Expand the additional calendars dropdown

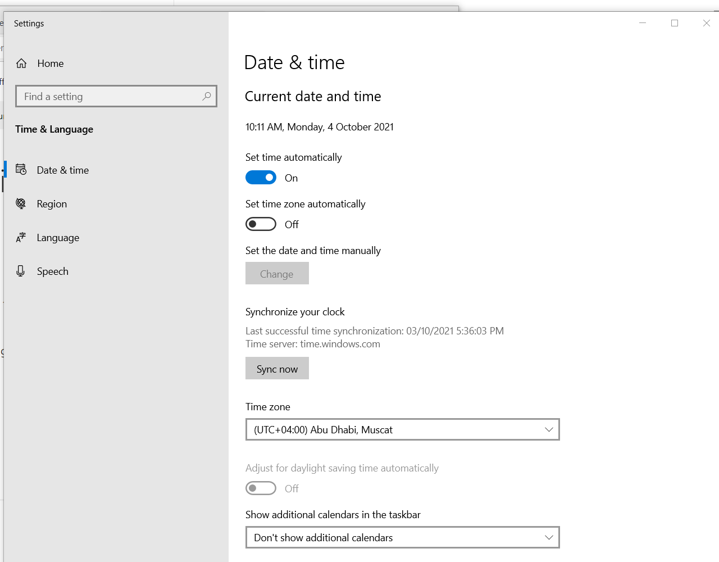pyautogui.click(x=403, y=537)
